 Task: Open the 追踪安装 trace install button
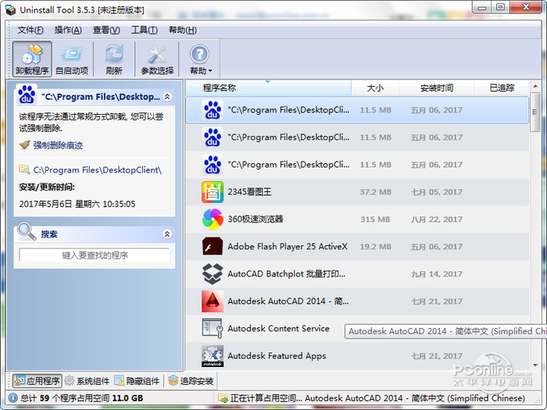(x=191, y=381)
